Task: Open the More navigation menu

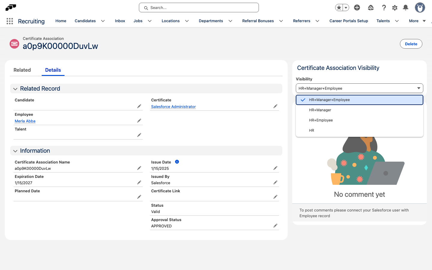Action: pyautogui.click(x=417, y=21)
